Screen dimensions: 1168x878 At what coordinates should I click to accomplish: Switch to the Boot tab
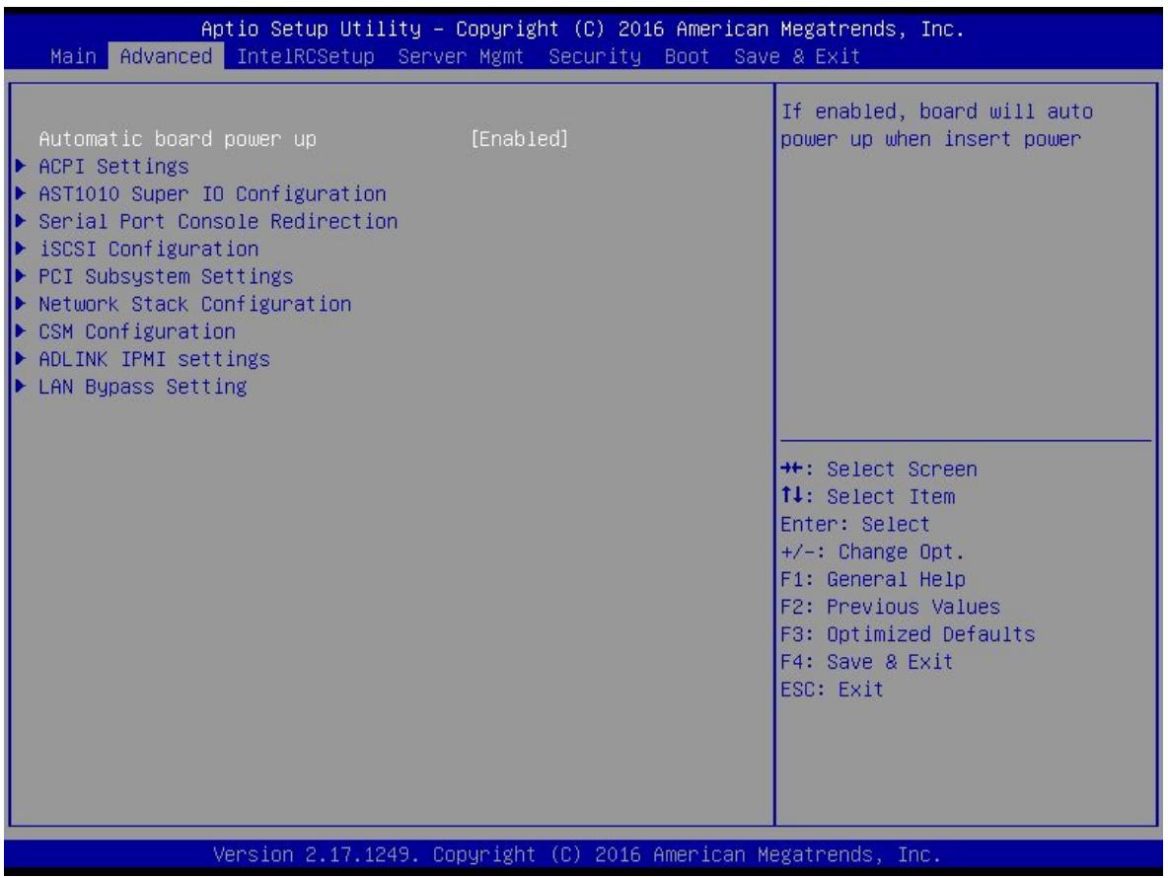pos(687,56)
